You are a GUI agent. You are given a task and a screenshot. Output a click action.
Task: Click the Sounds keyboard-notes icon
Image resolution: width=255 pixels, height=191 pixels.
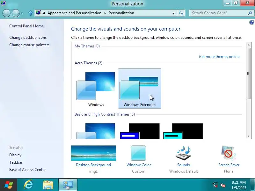point(183,153)
